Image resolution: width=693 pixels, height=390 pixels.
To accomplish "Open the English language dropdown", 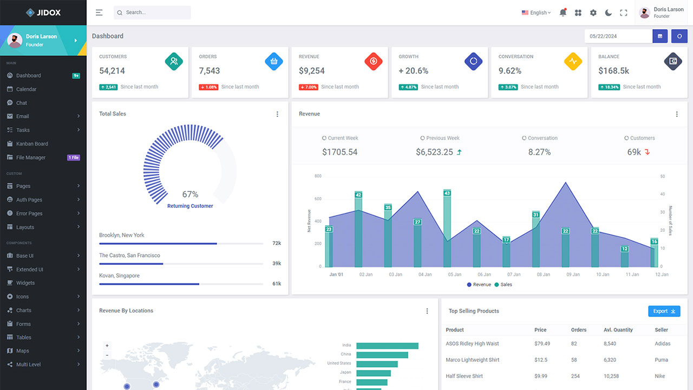I will (535, 12).
